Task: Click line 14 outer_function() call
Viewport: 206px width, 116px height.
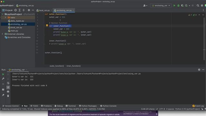Action: (x=53, y=53)
